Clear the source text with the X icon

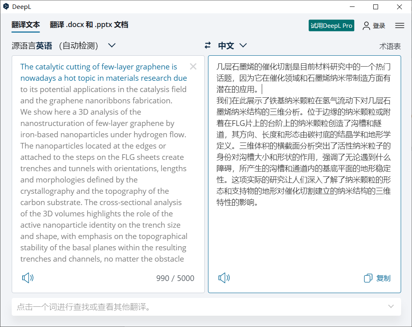tap(193, 67)
